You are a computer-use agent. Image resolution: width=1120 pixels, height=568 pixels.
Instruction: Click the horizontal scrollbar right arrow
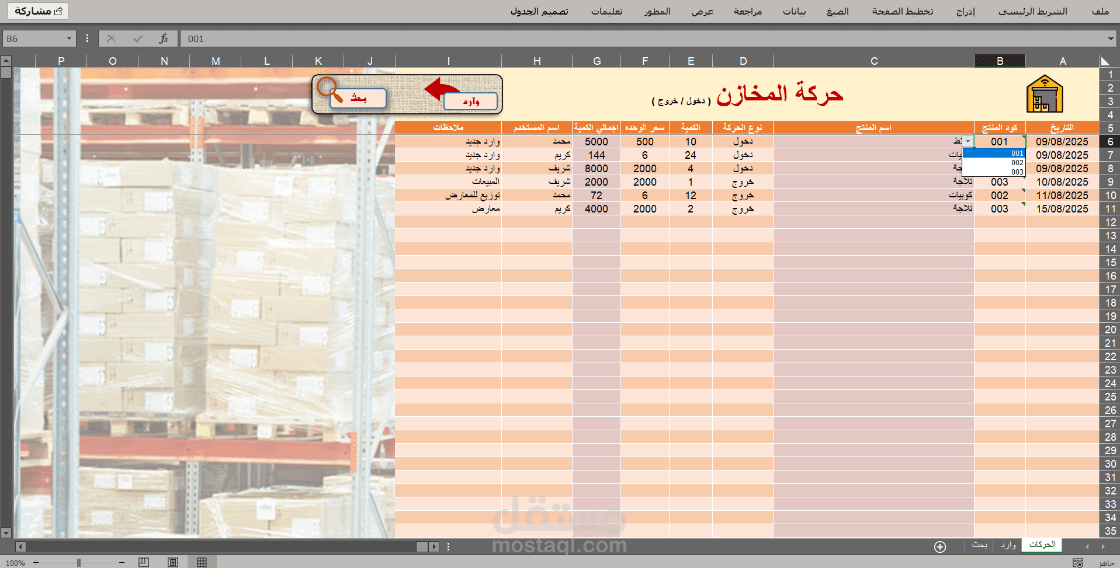[434, 546]
